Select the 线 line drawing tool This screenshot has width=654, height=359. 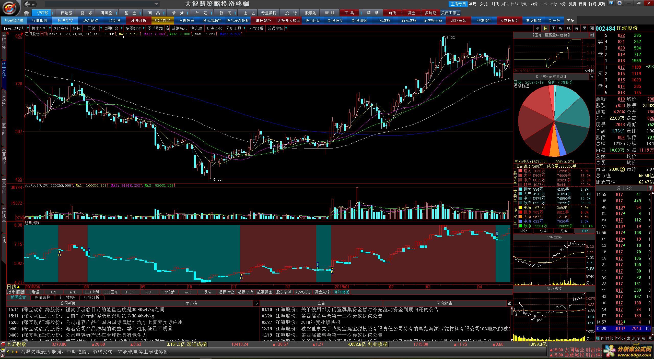(x=569, y=28)
